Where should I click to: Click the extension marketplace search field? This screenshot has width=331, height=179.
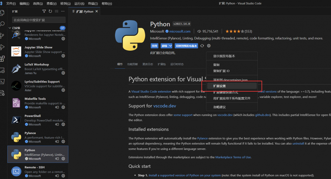[x=39, y=20]
